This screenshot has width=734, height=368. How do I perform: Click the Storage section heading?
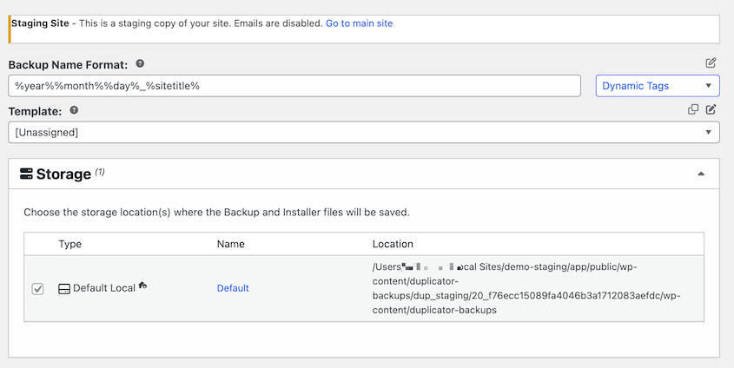pyautogui.click(x=63, y=174)
